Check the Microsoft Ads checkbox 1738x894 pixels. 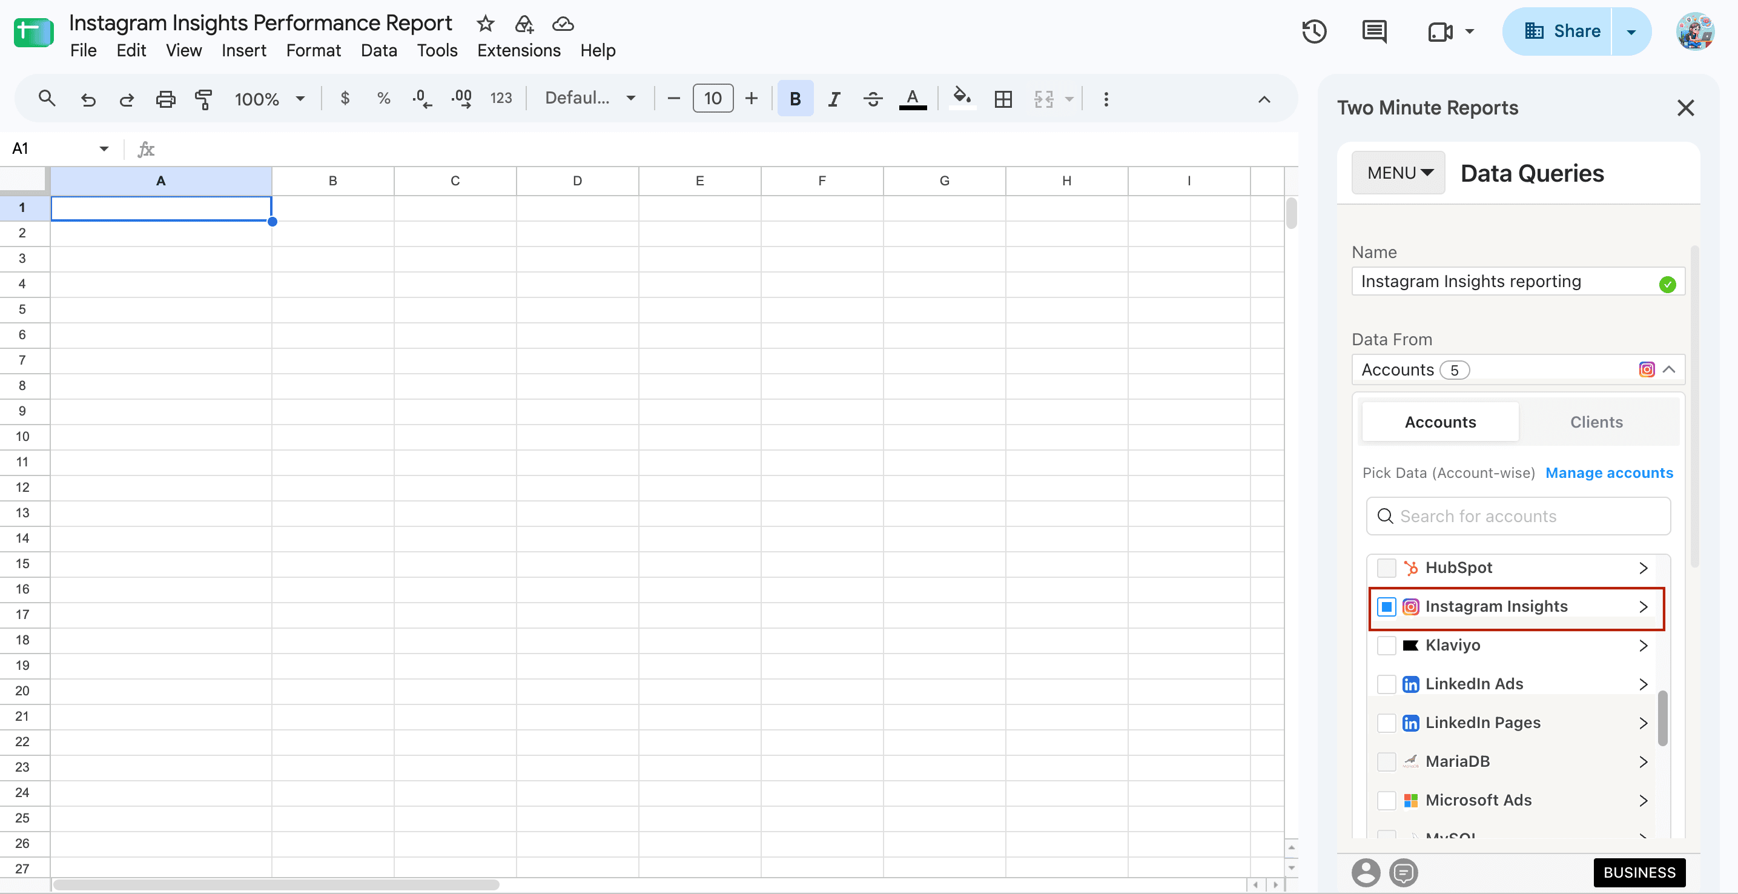point(1386,800)
